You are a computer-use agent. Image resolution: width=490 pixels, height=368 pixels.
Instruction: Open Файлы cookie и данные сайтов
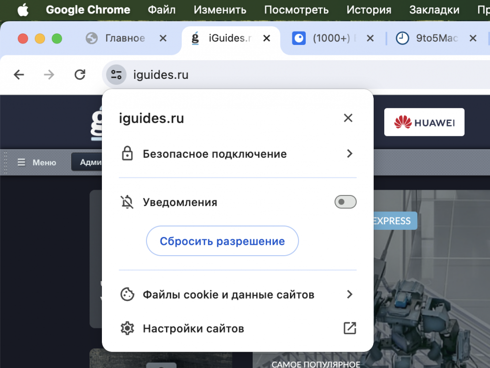pos(237,294)
